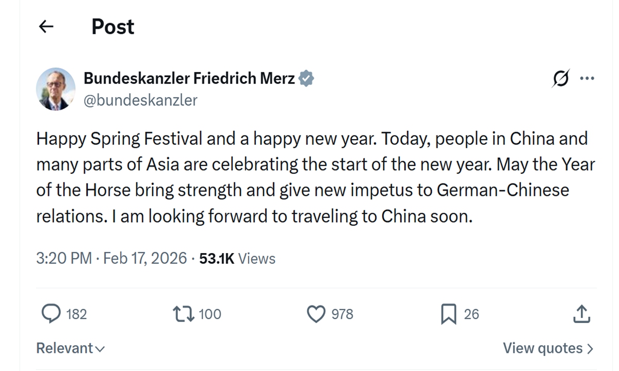The height and width of the screenshot is (371, 619).
Task: Click the verified badge next to the name
Action: click(x=307, y=78)
